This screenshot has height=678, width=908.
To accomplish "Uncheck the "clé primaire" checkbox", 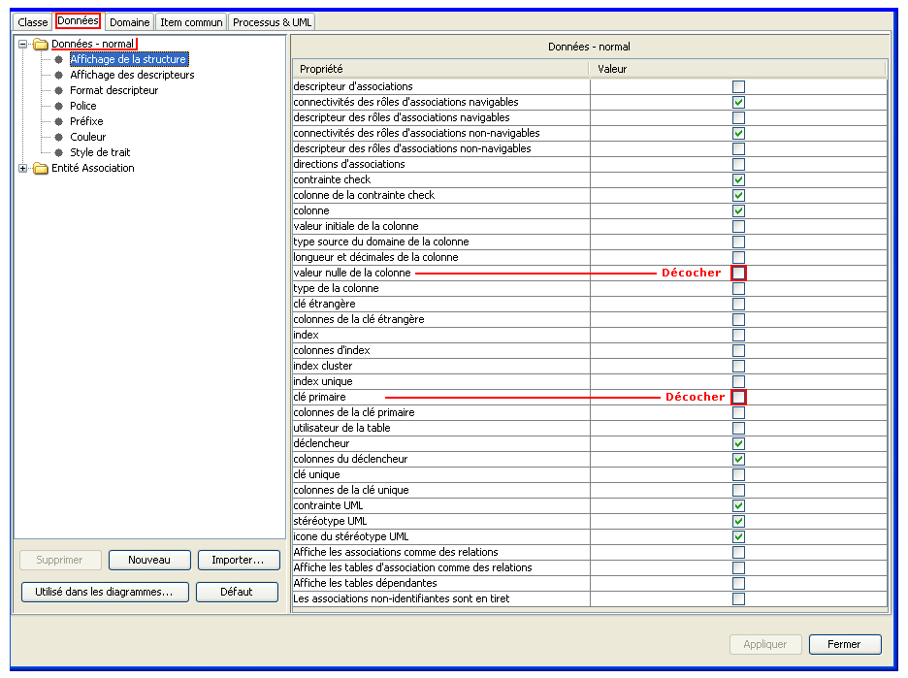I will [x=740, y=397].
